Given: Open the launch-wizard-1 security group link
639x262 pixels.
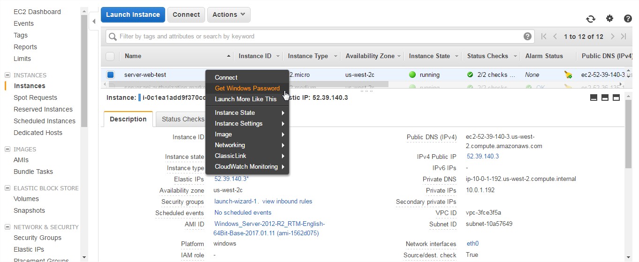Looking at the screenshot, I should [x=236, y=202].
